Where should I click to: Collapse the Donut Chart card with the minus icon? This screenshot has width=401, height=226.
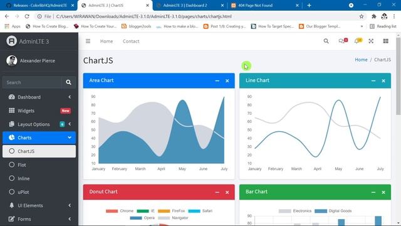[x=217, y=192]
